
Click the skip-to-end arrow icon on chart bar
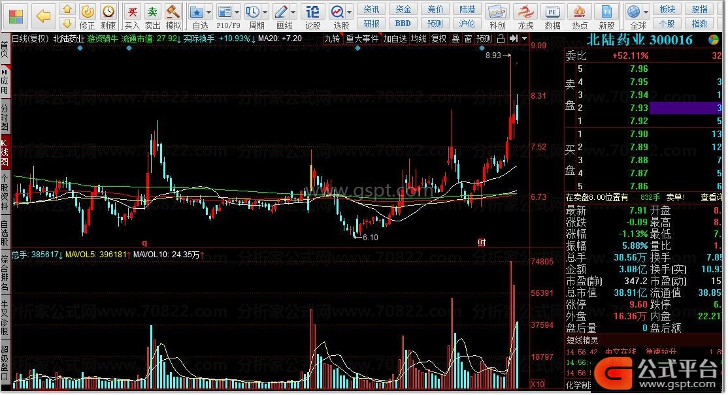pyautogui.click(x=514, y=39)
